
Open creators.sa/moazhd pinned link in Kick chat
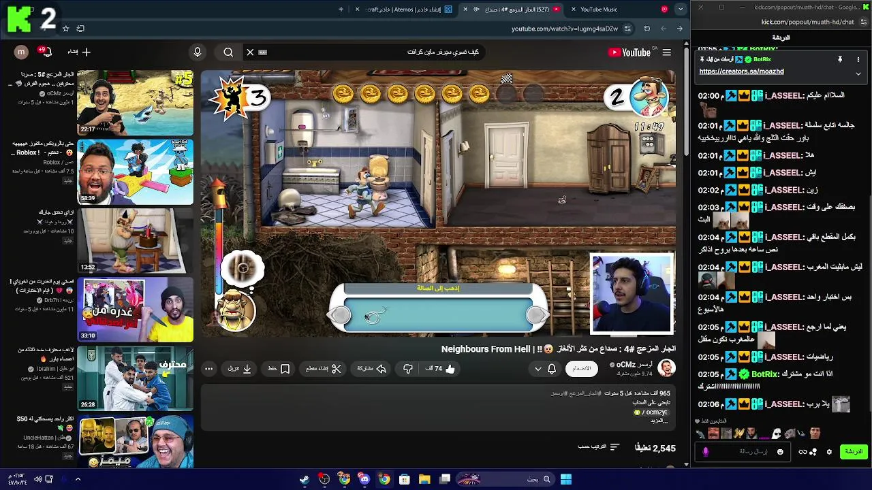pos(741,71)
